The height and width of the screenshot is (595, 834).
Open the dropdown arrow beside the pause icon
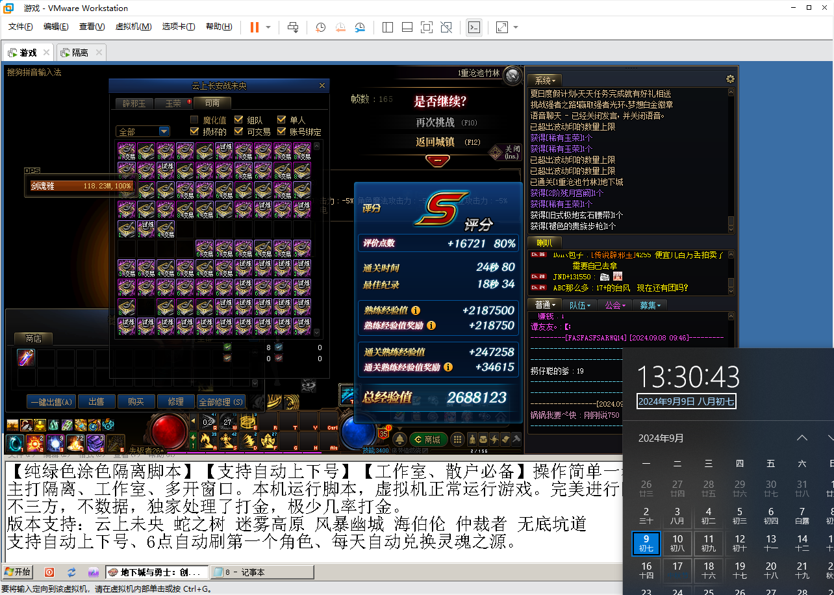tap(268, 27)
